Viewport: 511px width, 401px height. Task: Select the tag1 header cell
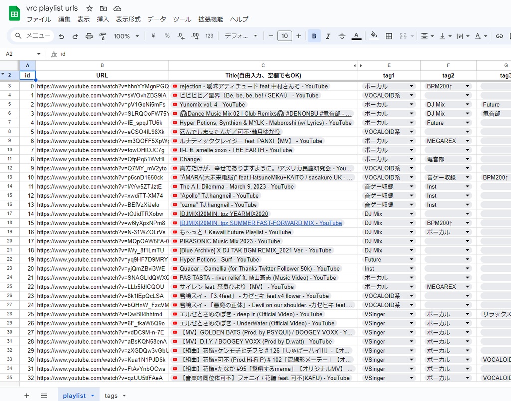pyautogui.click(x=389, y=75)
